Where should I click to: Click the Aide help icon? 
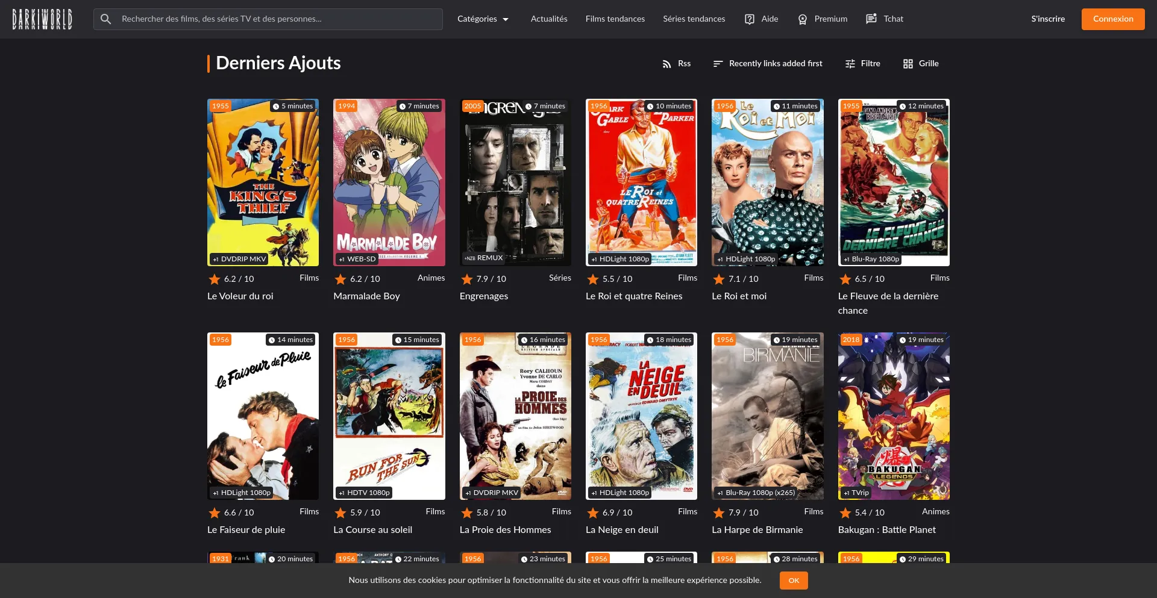(749, 19)
